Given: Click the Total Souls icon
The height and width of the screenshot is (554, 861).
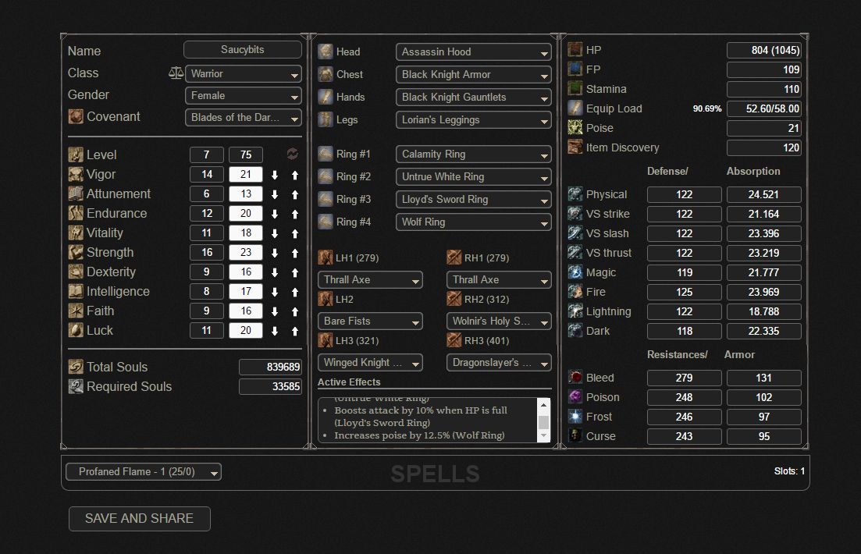Looking at the screenshot, I should tap(76, 367).
